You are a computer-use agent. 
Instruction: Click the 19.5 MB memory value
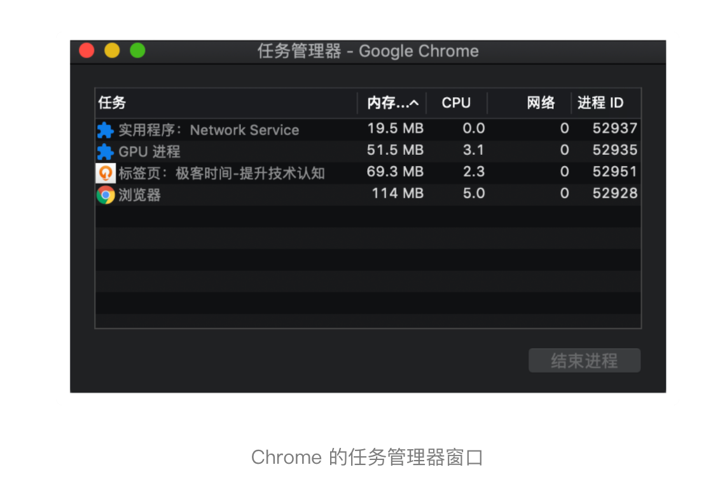pyautogui.click(x=396, y=128)
